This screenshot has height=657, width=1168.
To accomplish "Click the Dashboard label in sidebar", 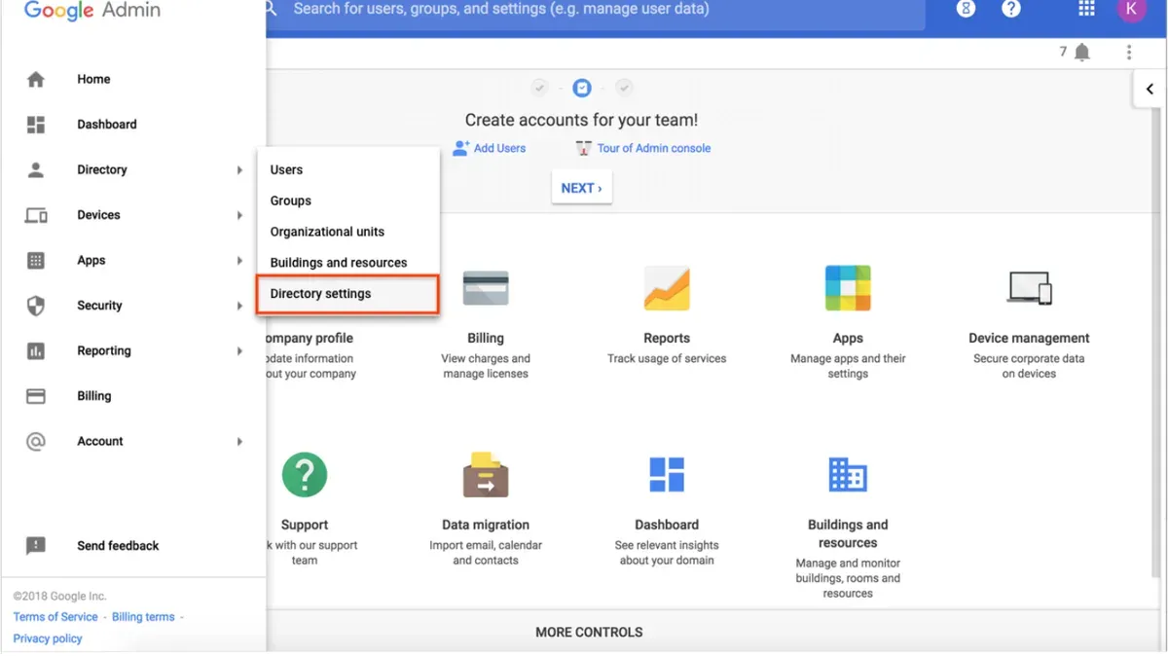I will [107, 125].
